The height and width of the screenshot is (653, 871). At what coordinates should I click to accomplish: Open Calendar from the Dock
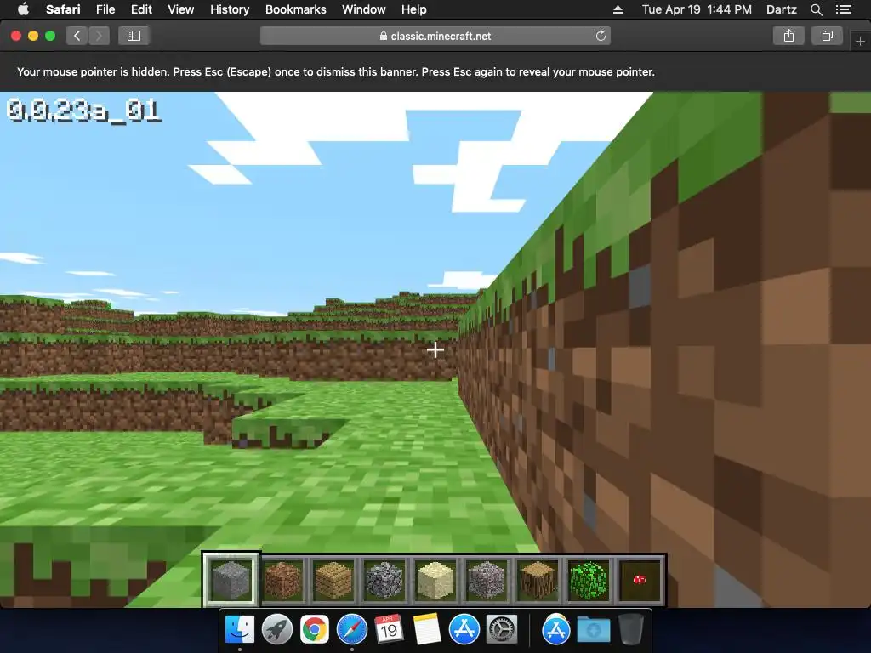click(389, 630)
